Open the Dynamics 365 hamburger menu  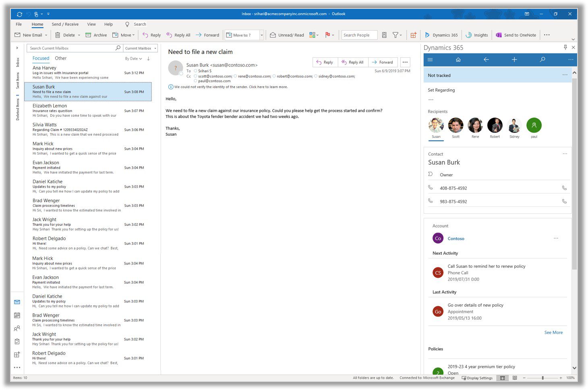click(x=430, y=60)
